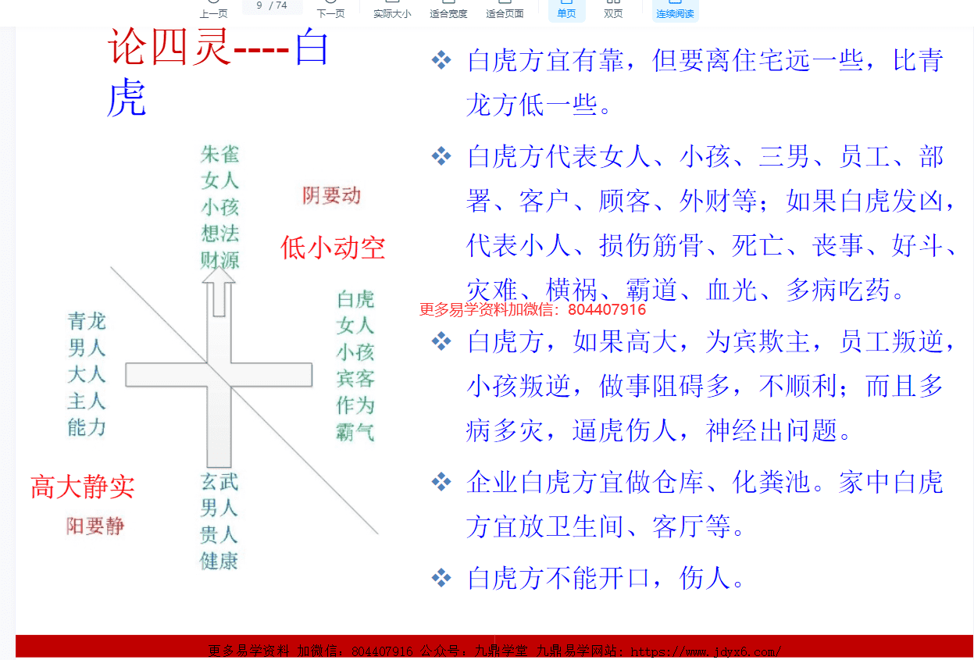Click the bullet icon before 白虎方不能开口

441,578
